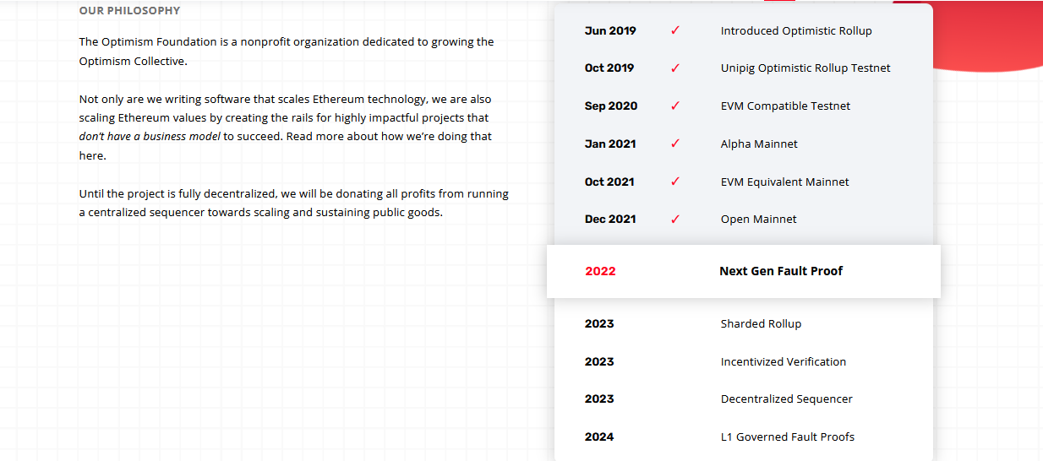Click the Our Philosophy heading

[129, 11]
